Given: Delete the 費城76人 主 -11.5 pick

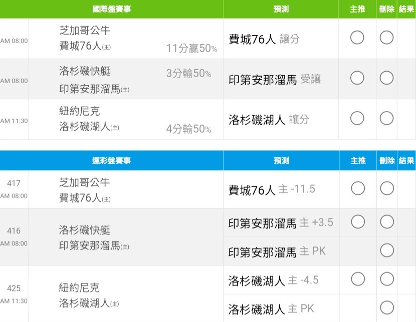Looking at the screenshot, I should 387,188.
